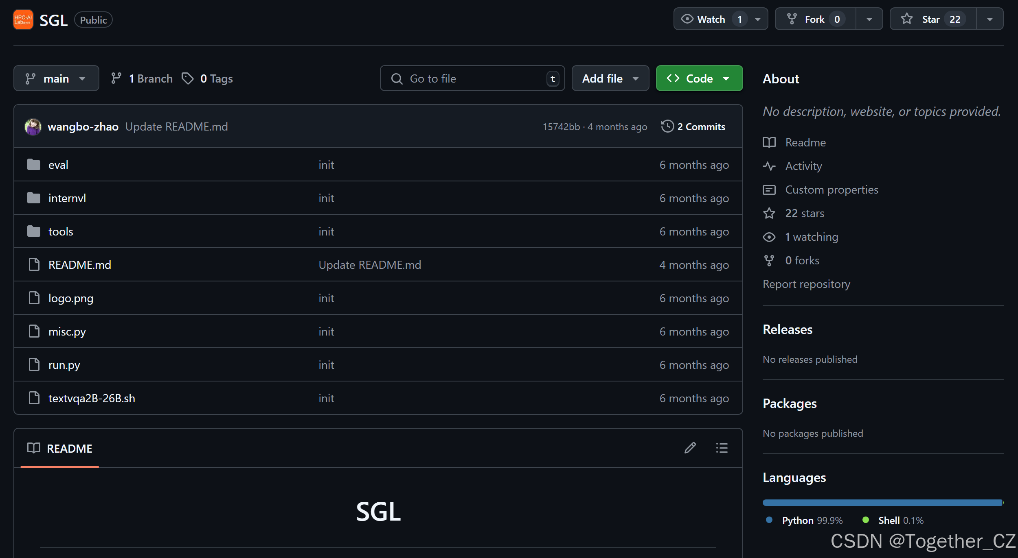
Task: Open the green Code dropdown
Action: pos(699,78)
